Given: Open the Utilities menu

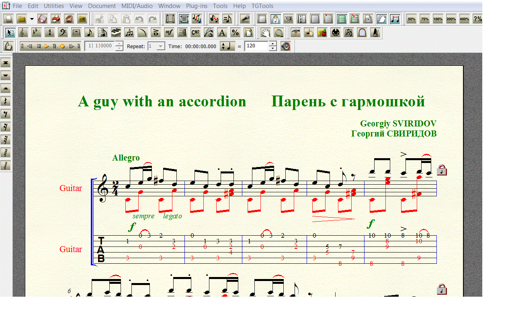Looking at the screenshot, I should 54,6.
